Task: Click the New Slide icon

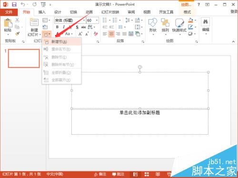Action: [34, 22]
